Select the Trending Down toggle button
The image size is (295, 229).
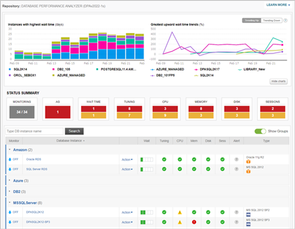(272, 20)
